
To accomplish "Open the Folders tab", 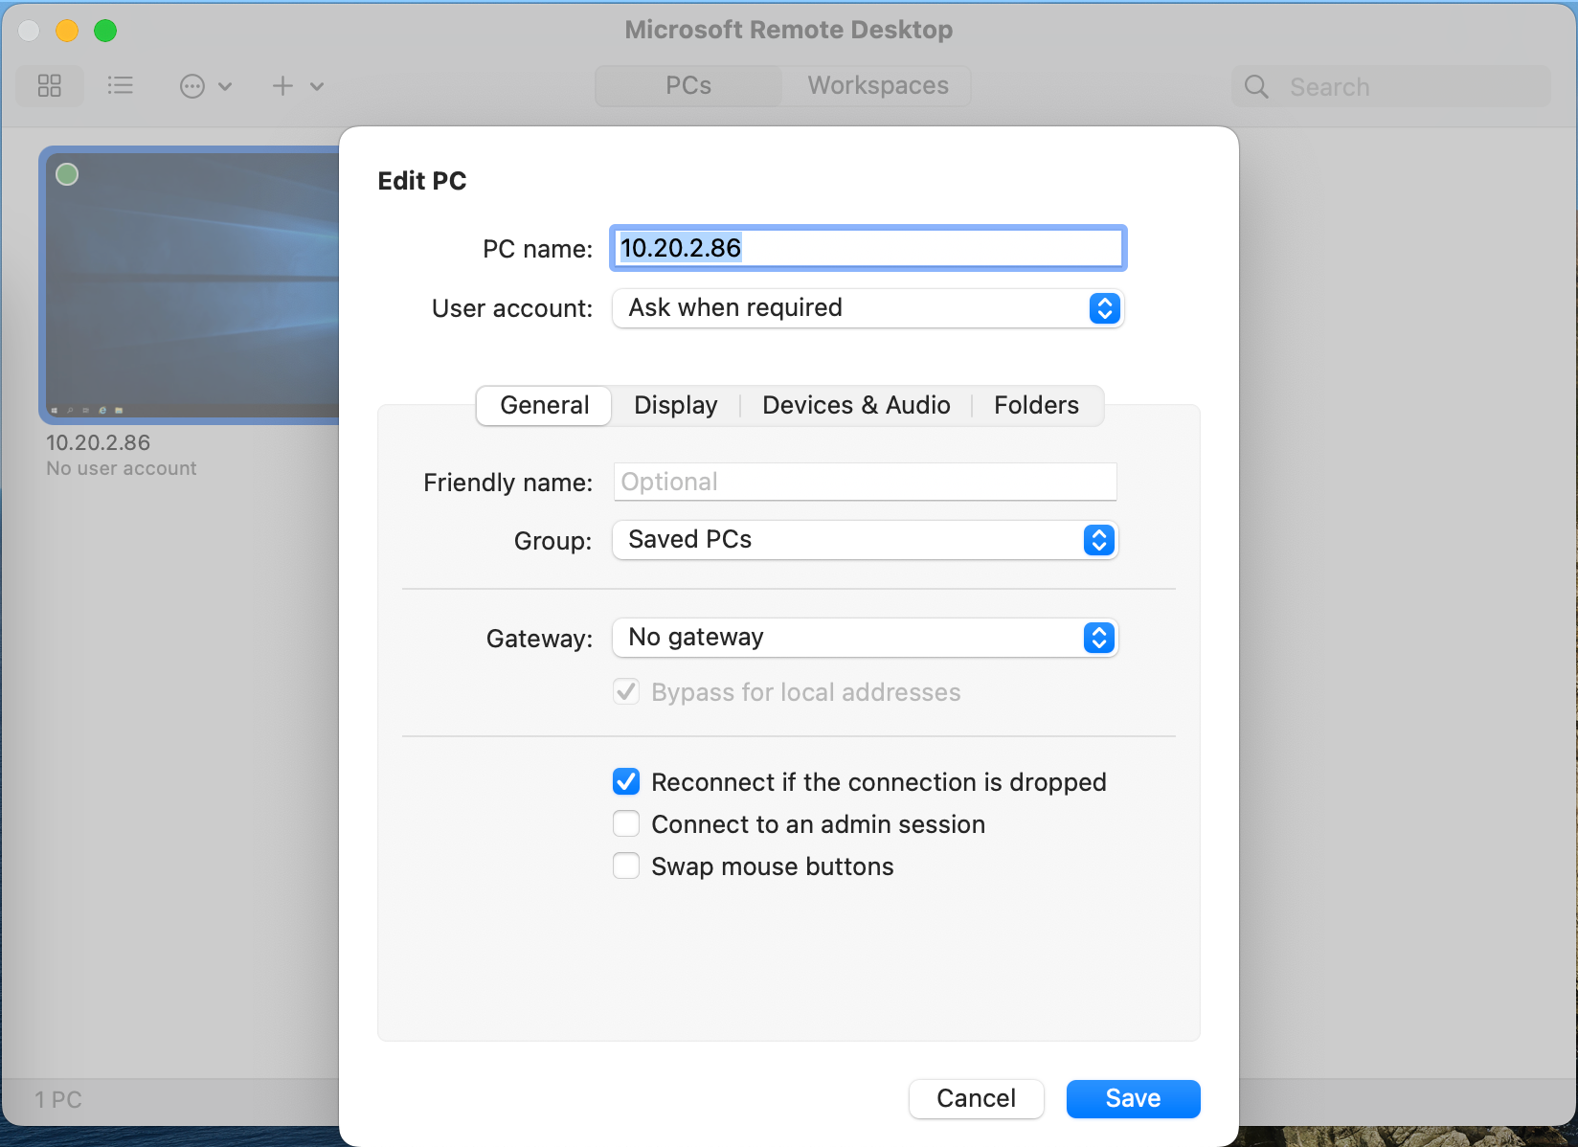I will coord(1035,405).
